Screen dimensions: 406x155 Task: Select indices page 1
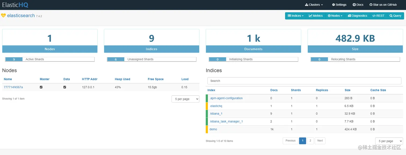[303, 141]
